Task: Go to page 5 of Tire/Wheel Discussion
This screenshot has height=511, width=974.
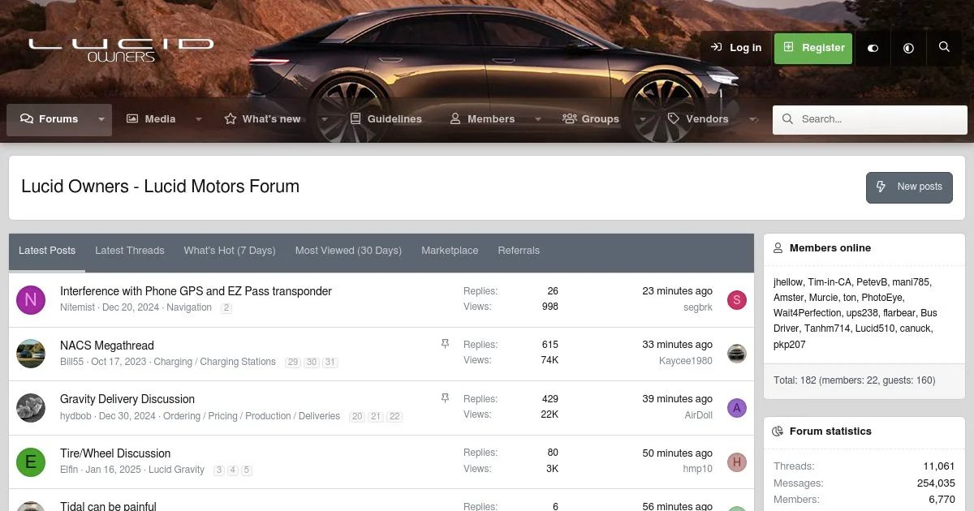Action: [x=247, y=470]
